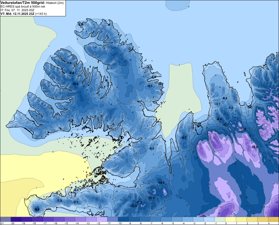This screenshot has height=225, width=279.
Task: Click the -7.8 temperature label
Action: point(69,63)
